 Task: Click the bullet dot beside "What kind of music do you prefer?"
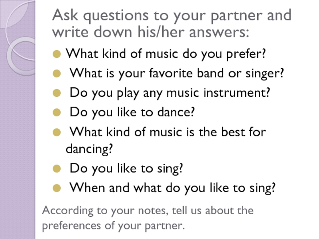[58, 54]
